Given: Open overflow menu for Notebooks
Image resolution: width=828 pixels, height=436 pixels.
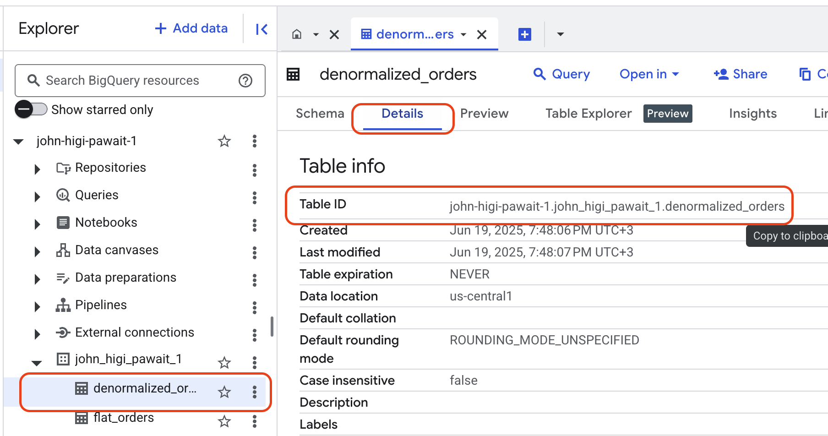Looking at the screenshot, I should tap(255, 225).
